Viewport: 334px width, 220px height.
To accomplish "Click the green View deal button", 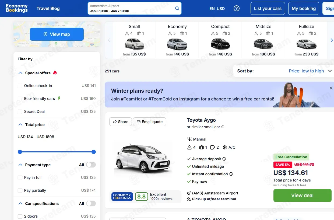I will pyautogui.click(x=303, y=195).
